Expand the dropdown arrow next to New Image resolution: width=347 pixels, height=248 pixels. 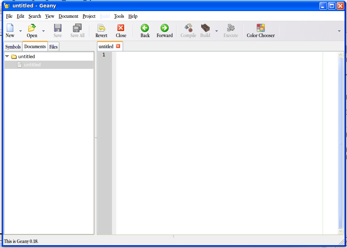pyautogui.click(x=20, y=31)
